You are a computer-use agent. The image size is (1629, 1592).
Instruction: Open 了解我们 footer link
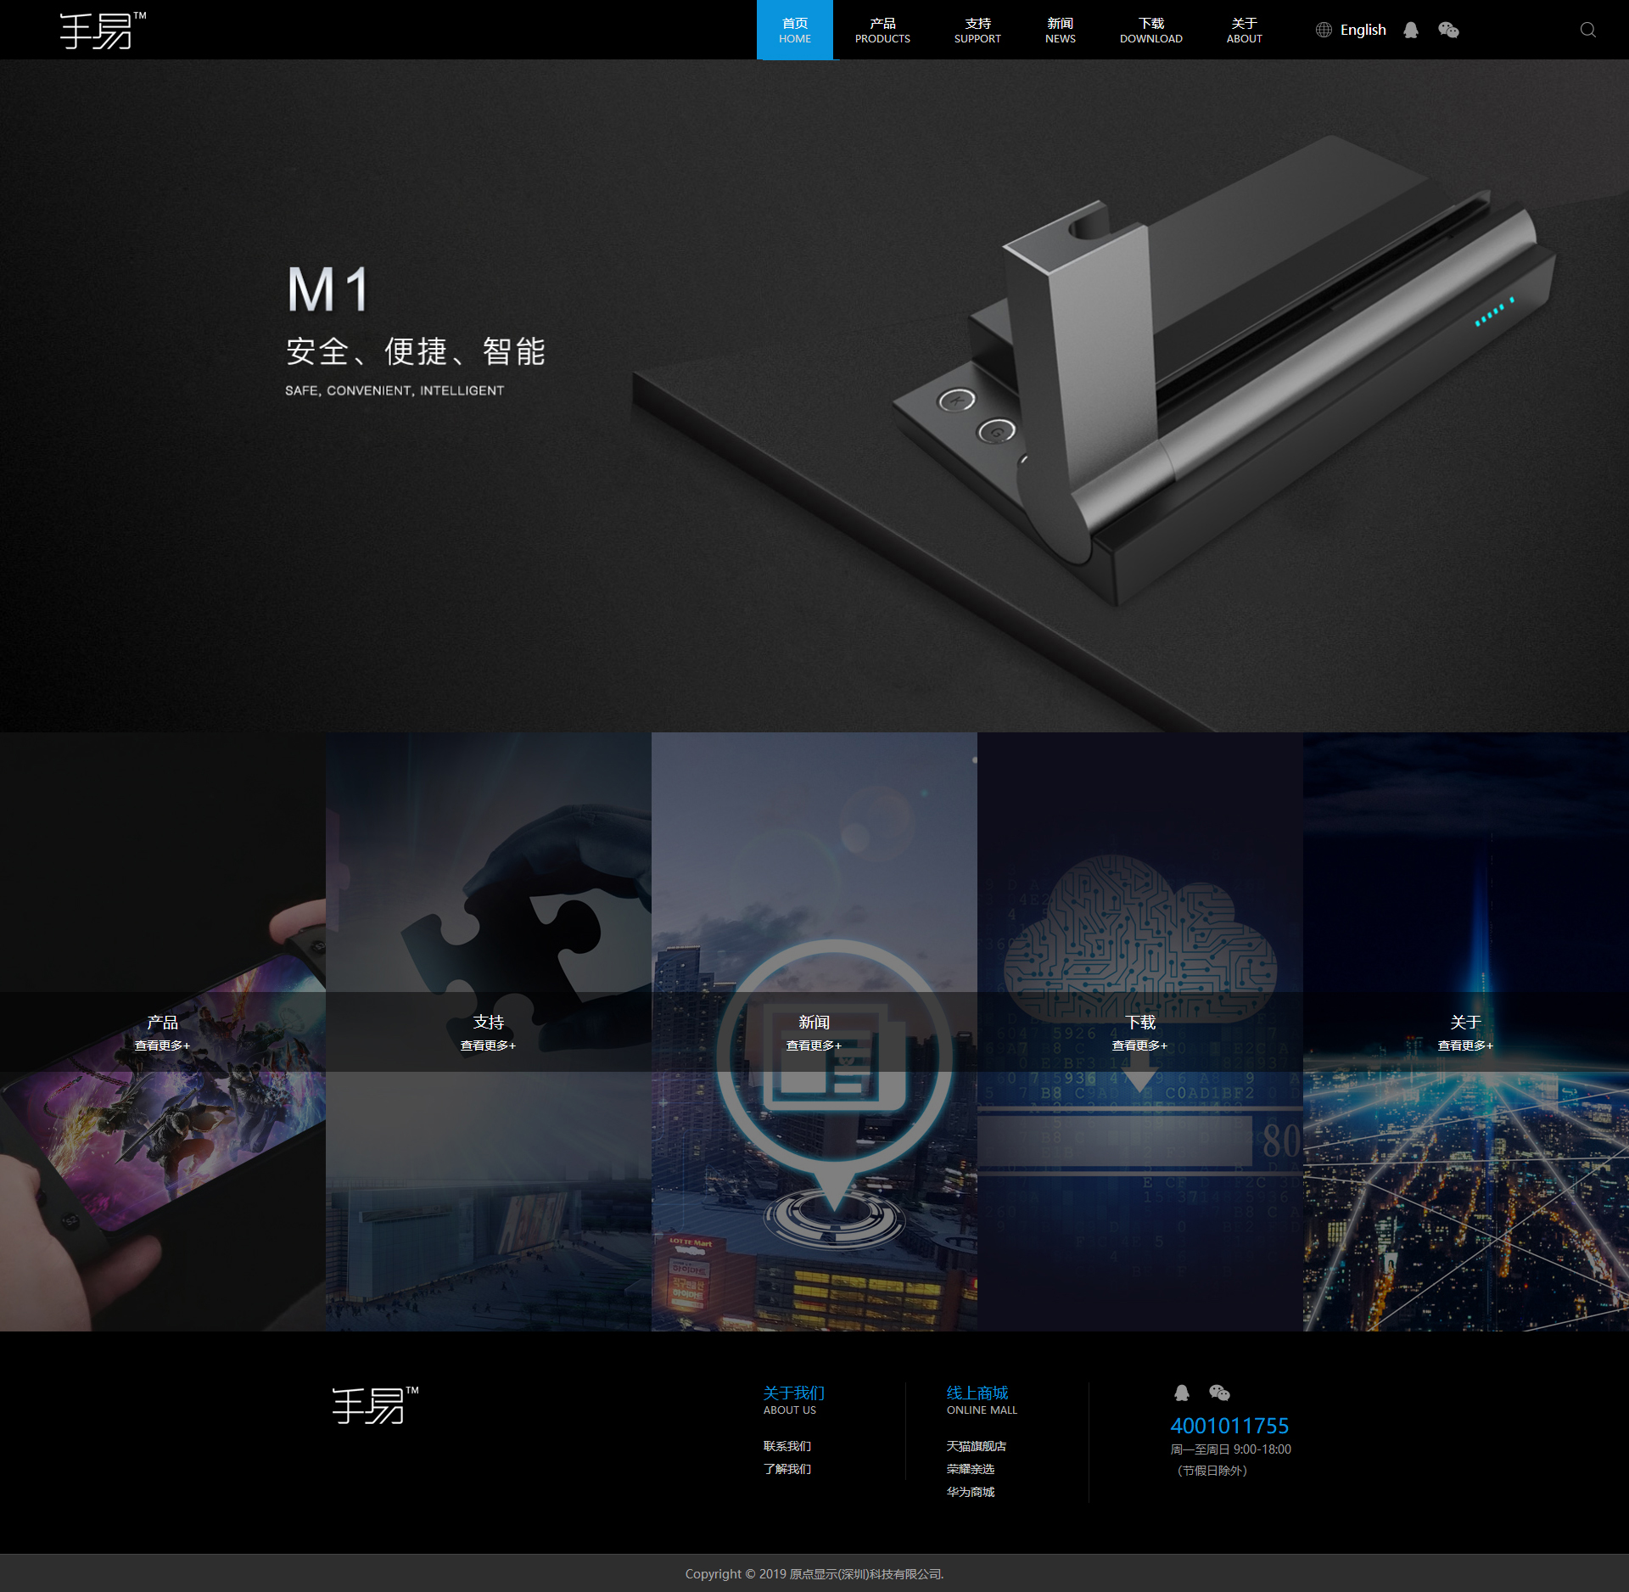click(x=787, y=1469)
